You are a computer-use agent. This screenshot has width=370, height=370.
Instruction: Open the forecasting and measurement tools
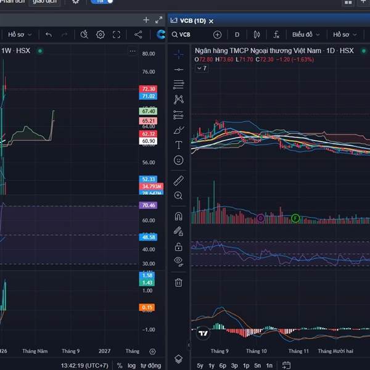coord(179,115)
